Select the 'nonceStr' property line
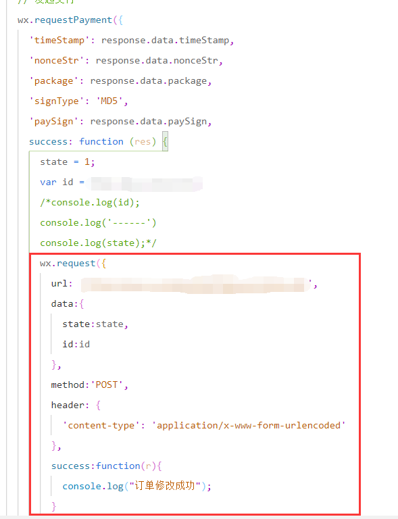Image resolution: width=398 pixels, height=519 pixels. [126, 61]
